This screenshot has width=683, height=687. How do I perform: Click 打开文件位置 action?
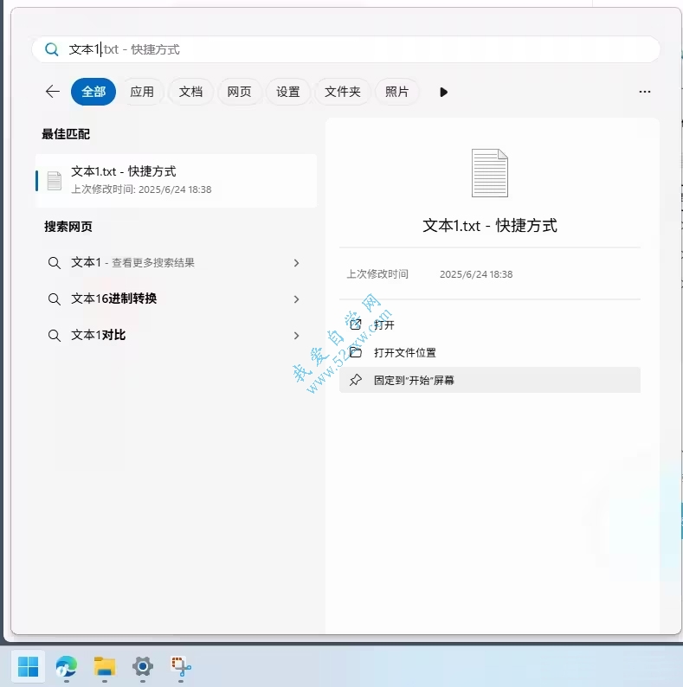[x=404, y=353]
